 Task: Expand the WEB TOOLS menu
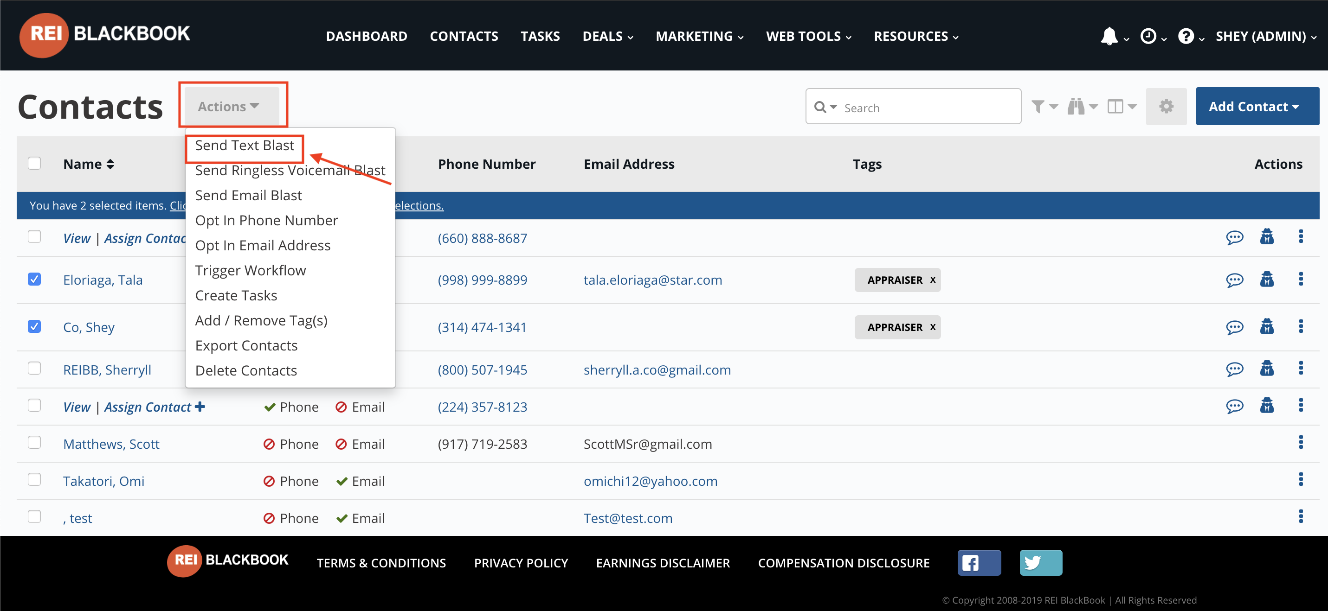(808, 36)
